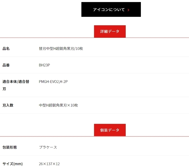Select the 個装データ red tab
Screen dimensions: 189x168
[110, 130]
